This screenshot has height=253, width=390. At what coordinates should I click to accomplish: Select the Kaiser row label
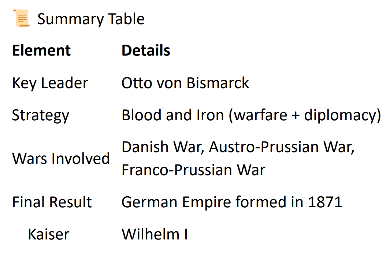point(48,234)
